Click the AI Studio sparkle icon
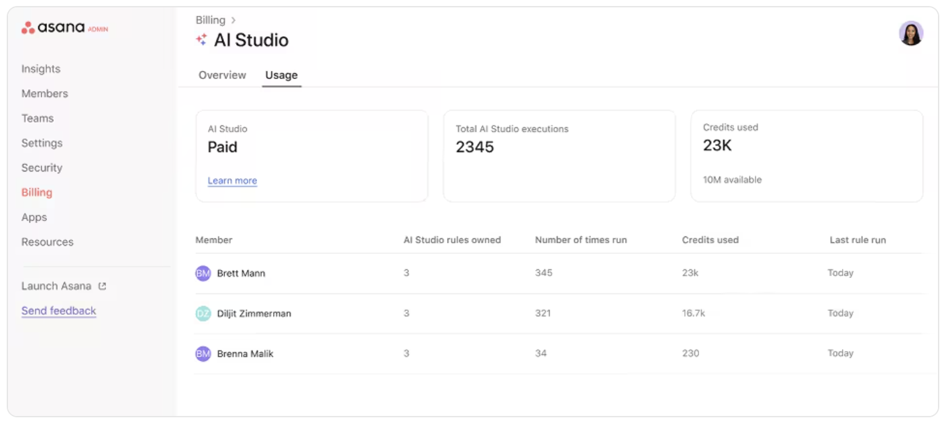 pos(201,40)
